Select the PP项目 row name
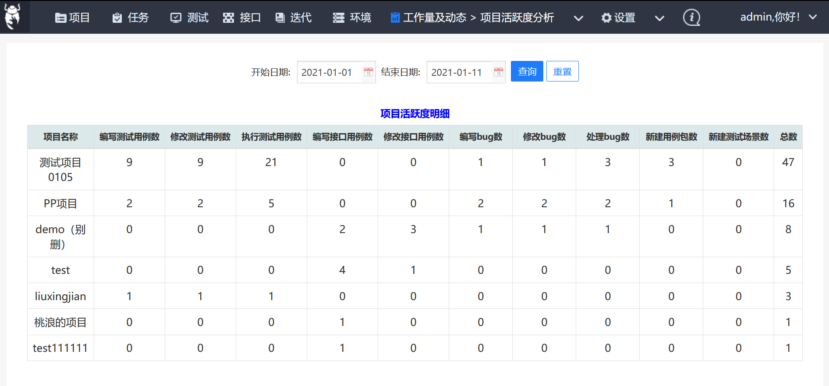 click(60, 203)
